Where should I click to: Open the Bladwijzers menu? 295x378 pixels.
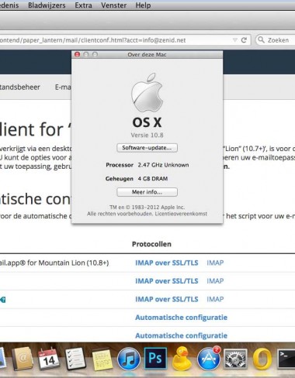click(x=47, y=5)
